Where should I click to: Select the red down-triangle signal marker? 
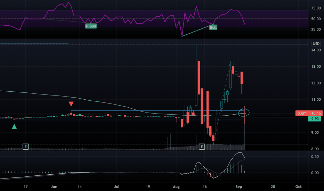(x=71, y=104)
